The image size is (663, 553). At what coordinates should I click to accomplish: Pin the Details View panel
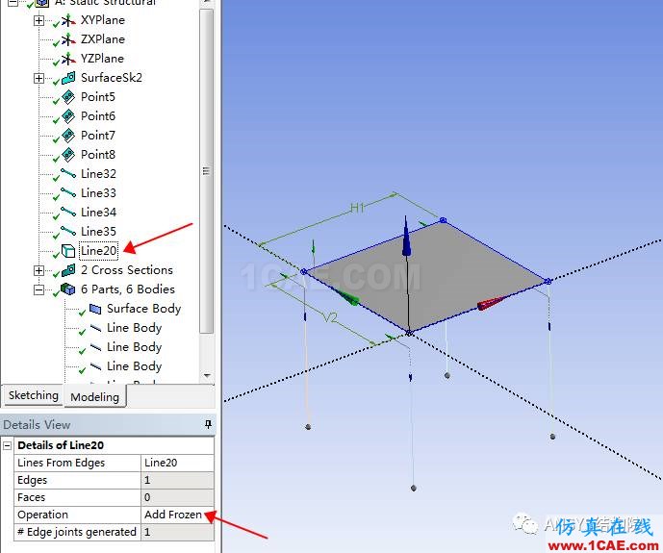[208, 424]
